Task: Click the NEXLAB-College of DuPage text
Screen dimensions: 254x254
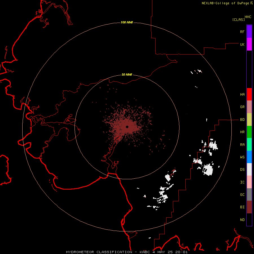Action: [225, 3]
